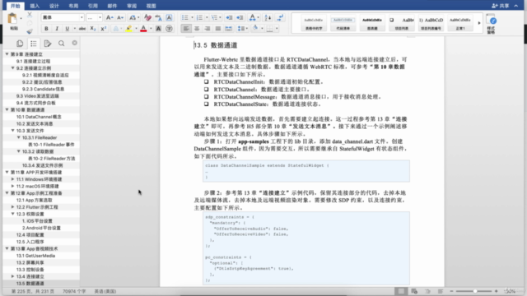Right-align the paragraph
The width and height of the screenshot is (527, 296).
click(x=208, y=29)
